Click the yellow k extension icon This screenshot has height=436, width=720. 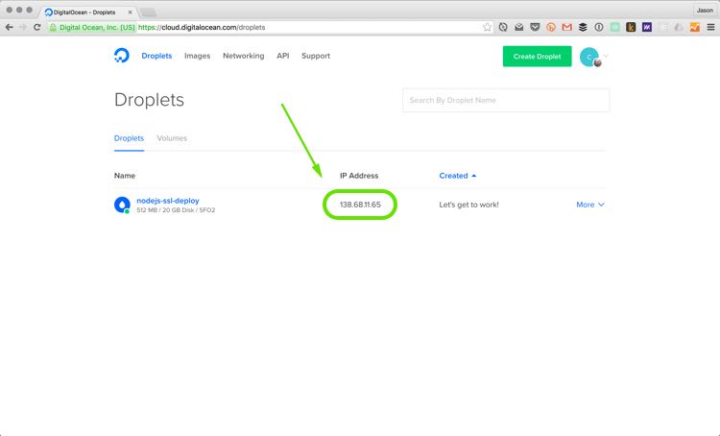point(631,27)
